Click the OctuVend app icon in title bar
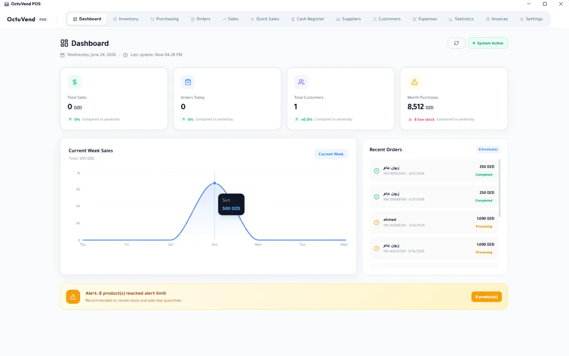 click(6, 4)
